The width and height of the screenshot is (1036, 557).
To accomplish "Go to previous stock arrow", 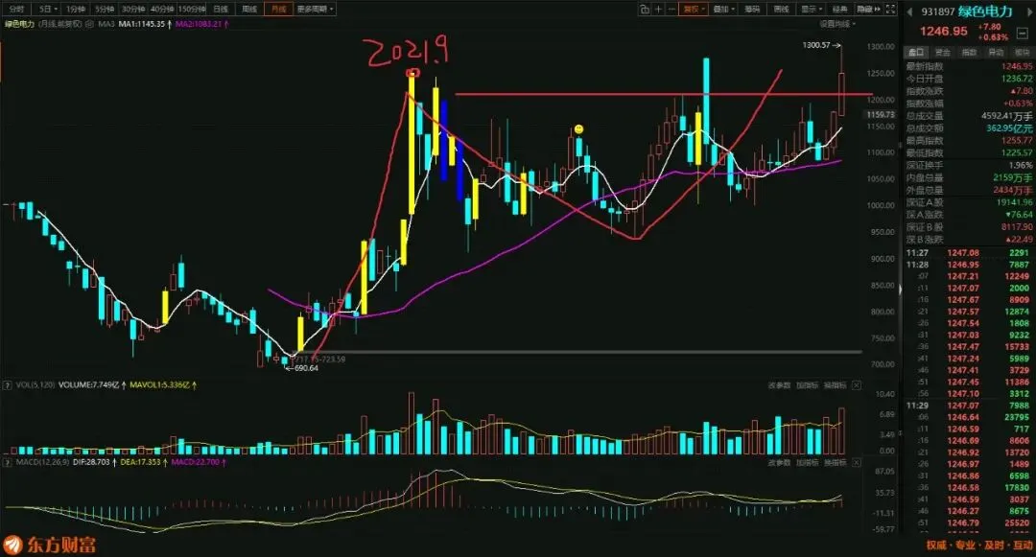I will click(909, 12).
